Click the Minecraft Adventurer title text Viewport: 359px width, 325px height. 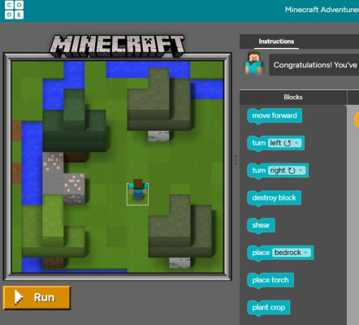pyautogui.click(x=322, y=10)
